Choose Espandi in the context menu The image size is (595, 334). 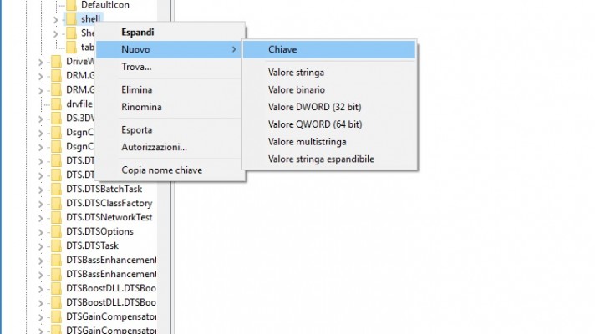(169, 33)
